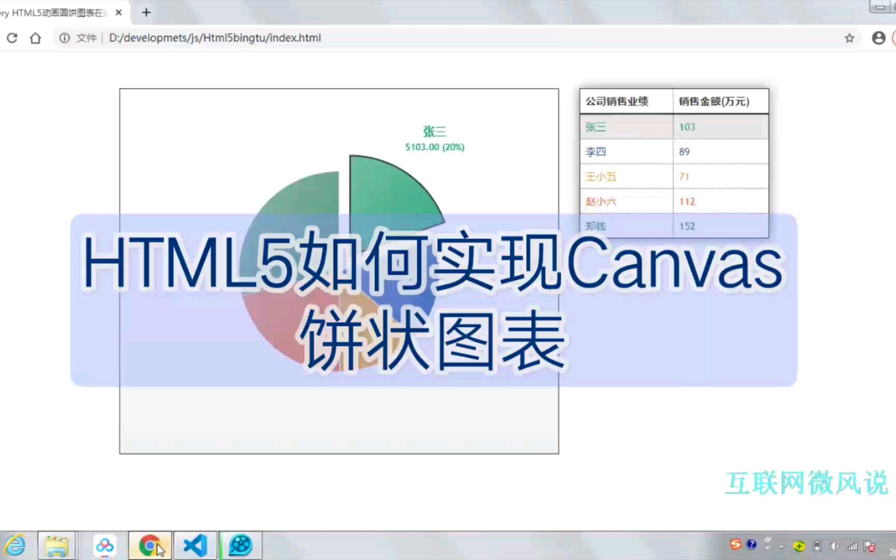
Task: Open Visual Studio Code from taskbar
Action: click(x=195, y=545)
